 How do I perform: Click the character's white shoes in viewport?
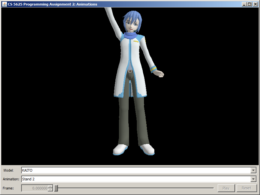(x=120, y=149)
